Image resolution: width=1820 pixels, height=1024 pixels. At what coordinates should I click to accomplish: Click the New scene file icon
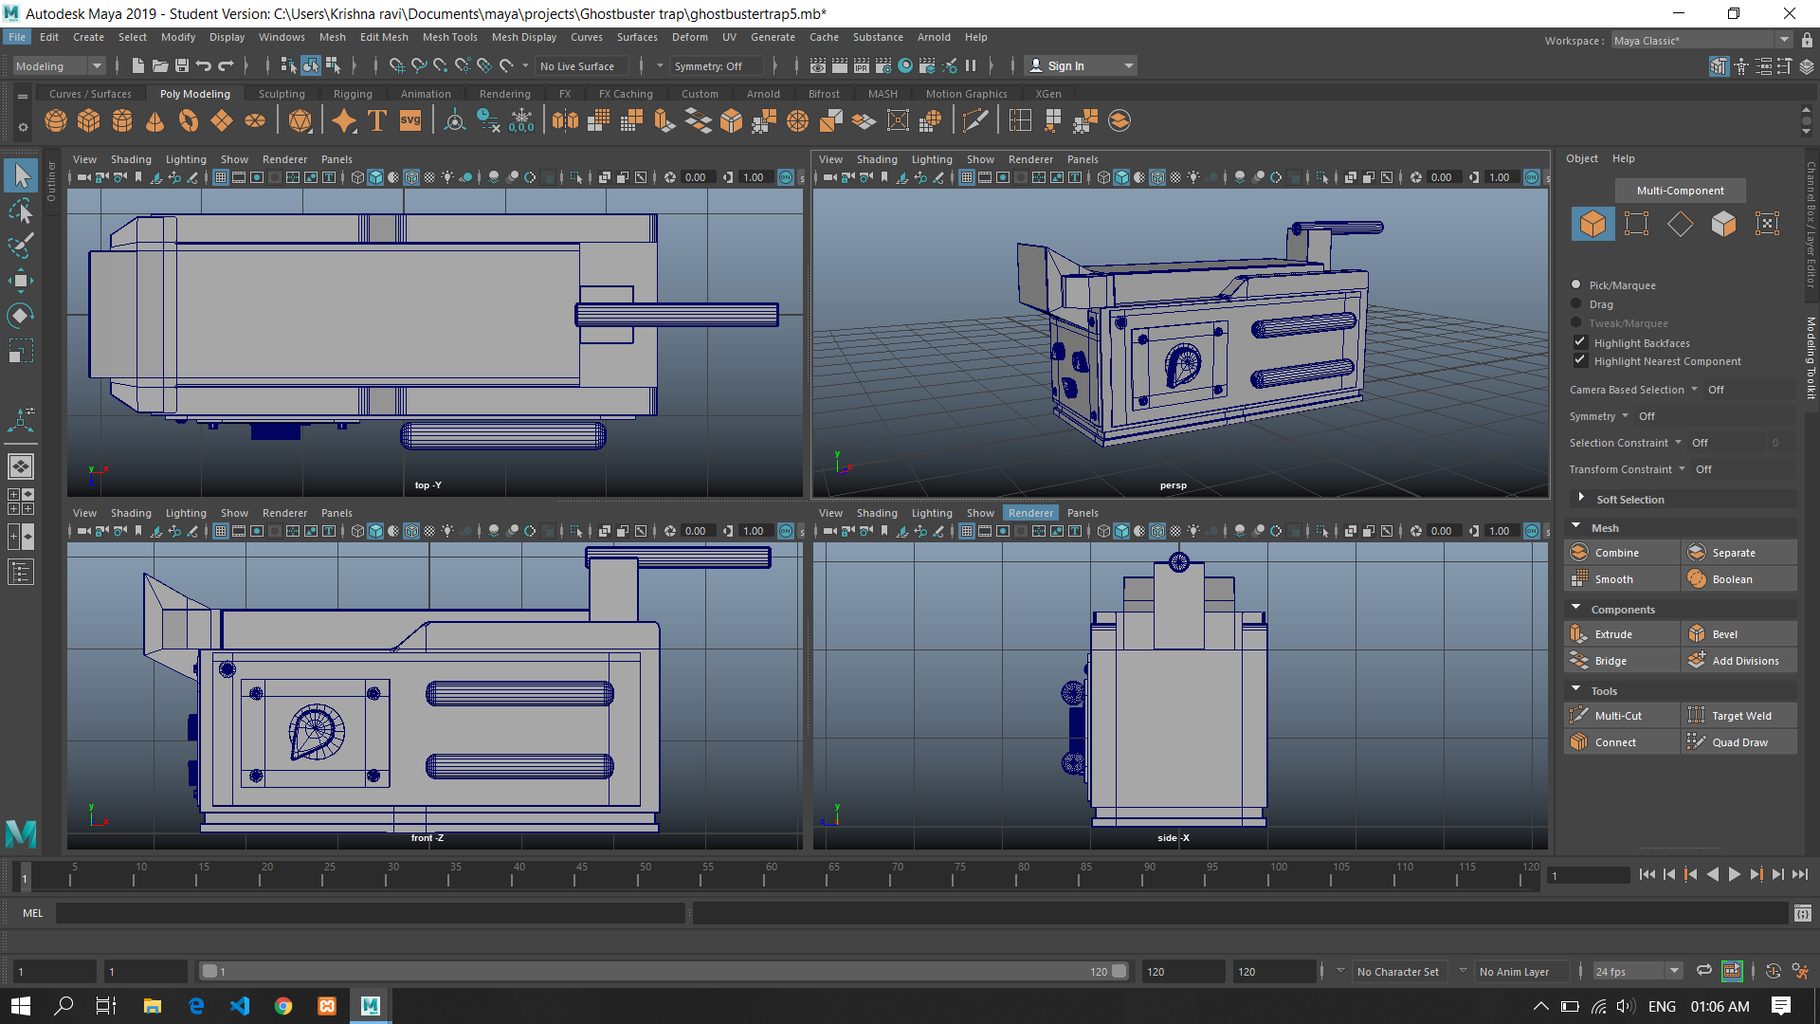coord(138,65)
